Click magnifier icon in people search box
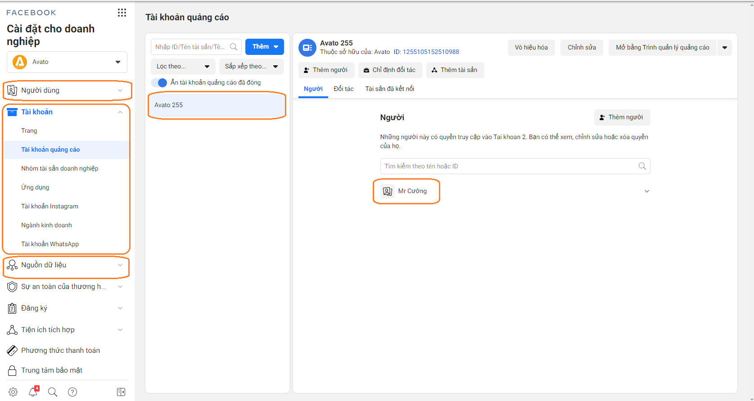 642,166
